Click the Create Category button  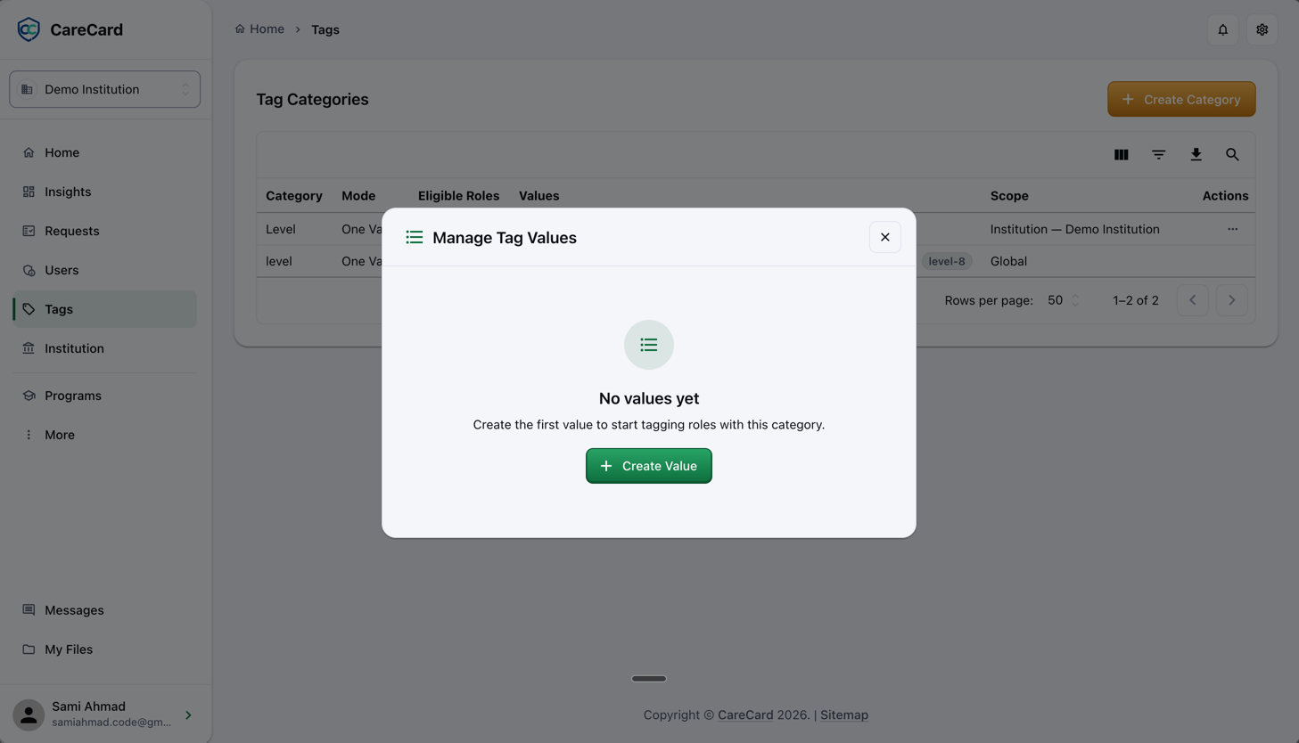1181,99
